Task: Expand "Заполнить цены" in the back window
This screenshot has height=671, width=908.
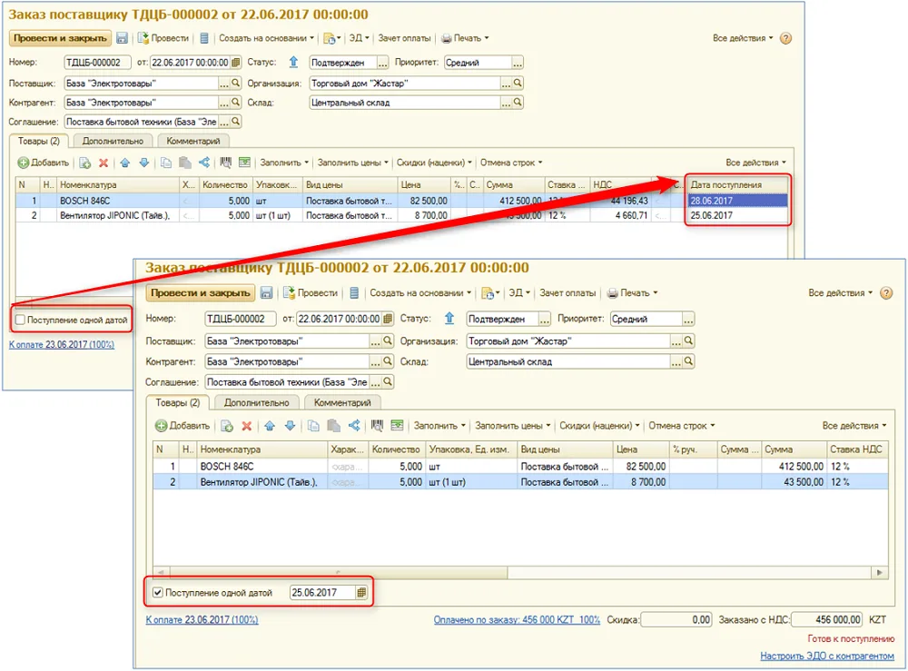Action: coord(352,163)
